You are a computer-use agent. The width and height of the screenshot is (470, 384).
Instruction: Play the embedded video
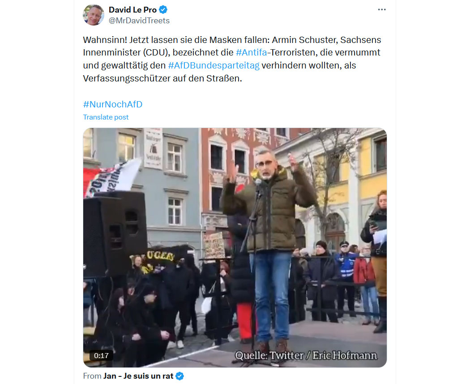(x=235, y=247)
